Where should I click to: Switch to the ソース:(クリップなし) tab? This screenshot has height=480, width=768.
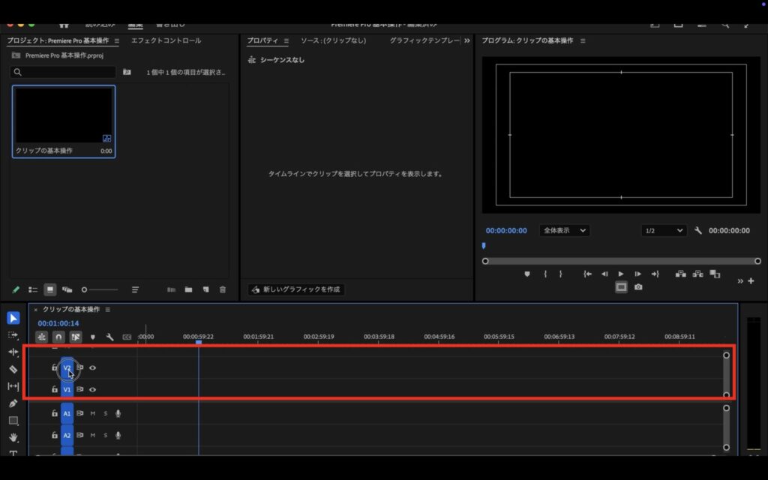[333, 40]
